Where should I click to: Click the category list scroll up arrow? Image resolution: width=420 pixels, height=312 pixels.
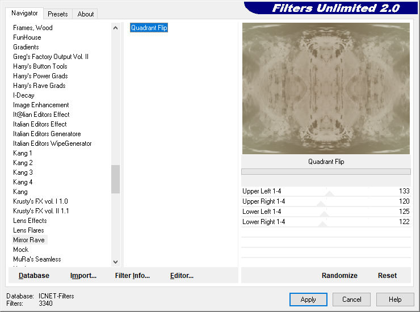click(115, 28)
